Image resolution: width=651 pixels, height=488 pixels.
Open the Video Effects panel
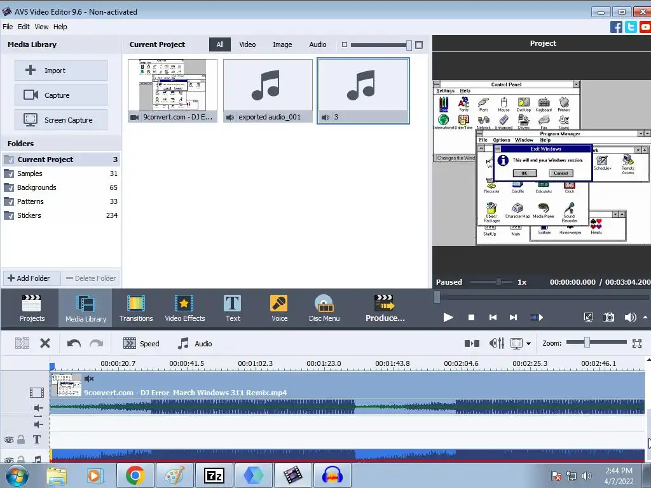pos(185,308)
